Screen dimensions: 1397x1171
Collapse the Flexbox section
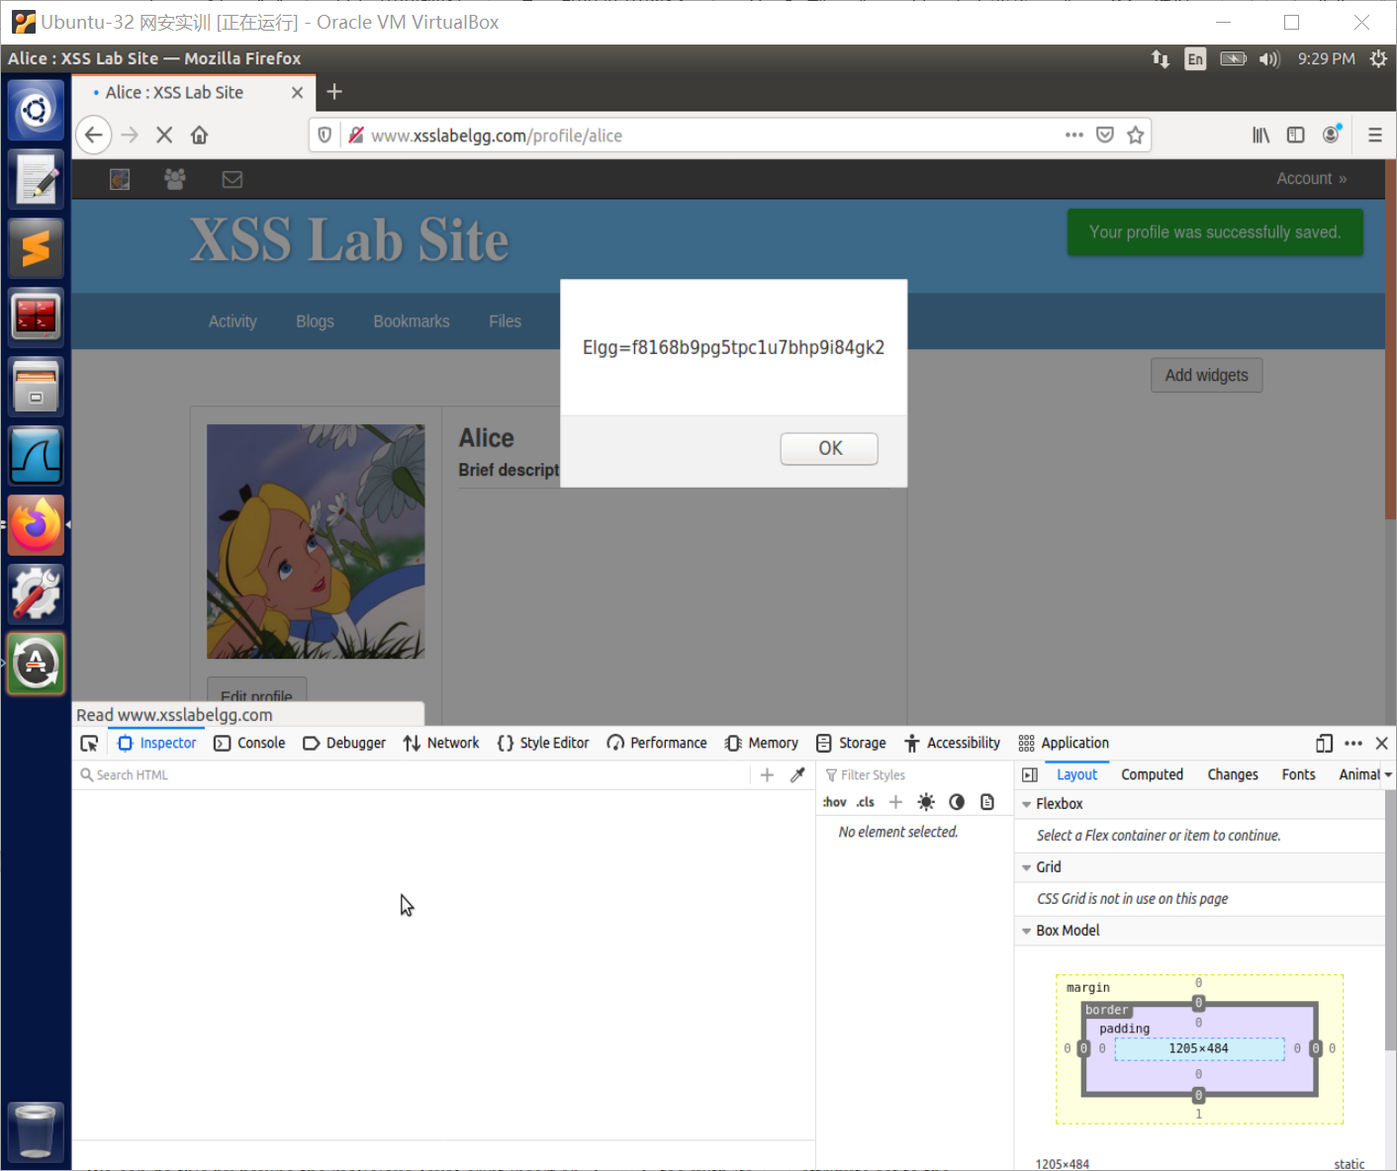[1027, 803]
